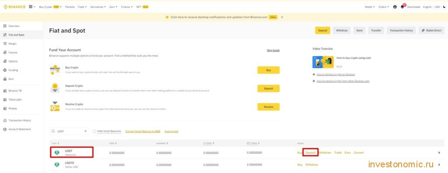Click the Skip Guide link
The width and height of the screenshot is (448, 173).
coord(273,50)
